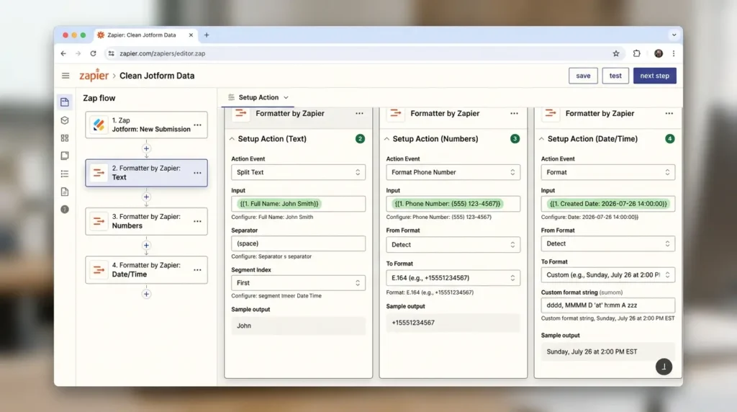
Task: Open three-dot menu on Jotform New Submission step
Action: point(197,125)
